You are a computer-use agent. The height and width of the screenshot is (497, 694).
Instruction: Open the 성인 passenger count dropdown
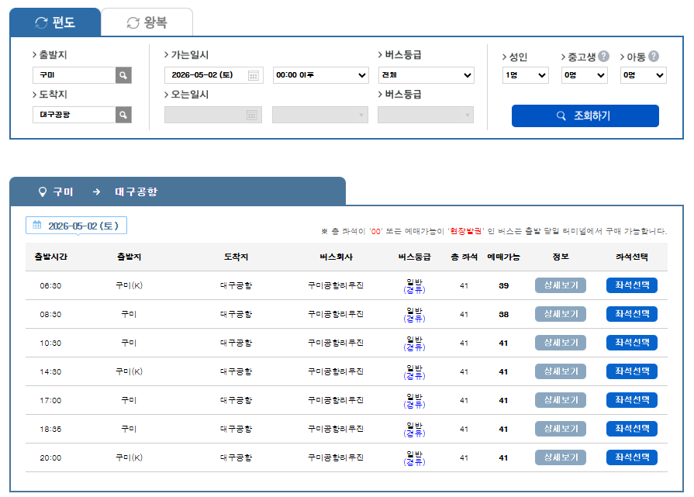click(526, 75)
